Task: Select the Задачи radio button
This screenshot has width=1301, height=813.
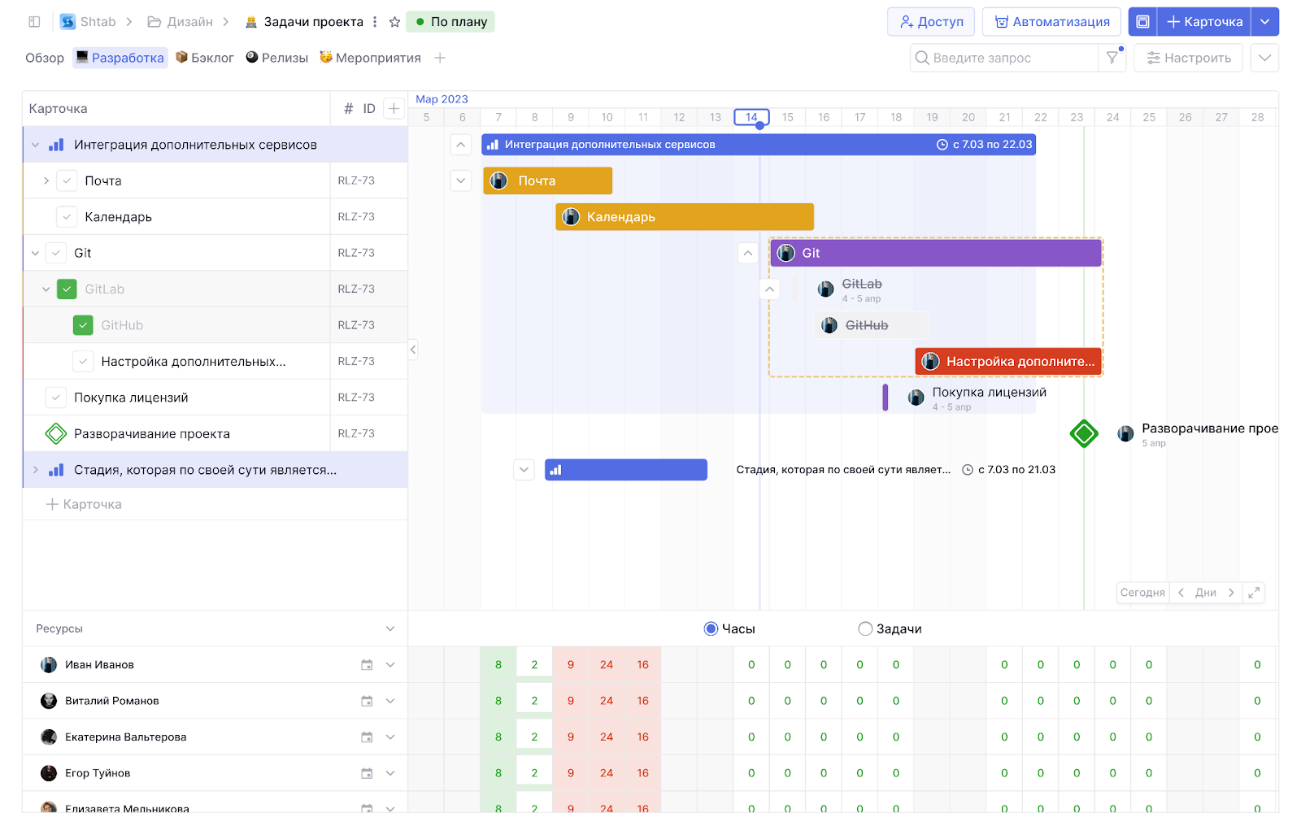Action: (865, 629)
